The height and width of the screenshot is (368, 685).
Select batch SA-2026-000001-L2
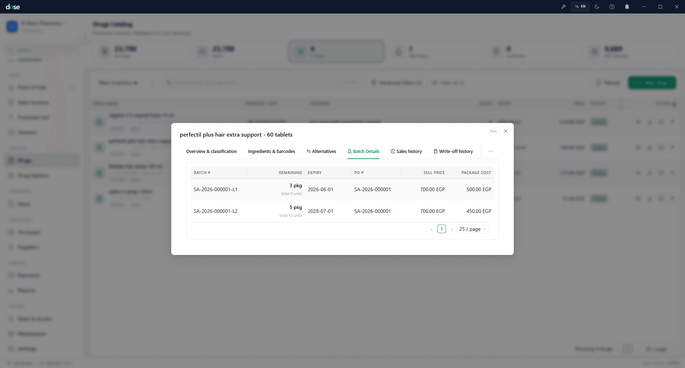click(x=215, y=211)
